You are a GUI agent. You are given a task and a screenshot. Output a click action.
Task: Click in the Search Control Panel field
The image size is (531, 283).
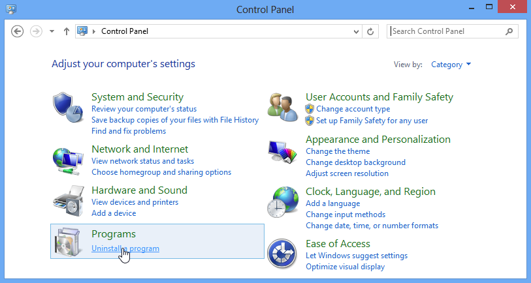point(447,31)
